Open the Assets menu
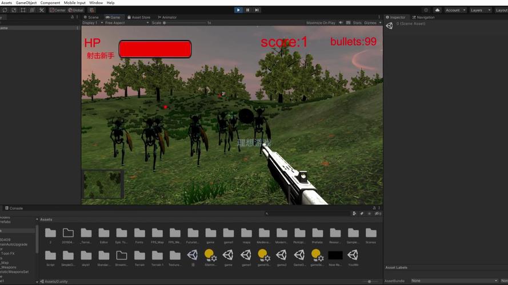Screen dimensions: 508x285 pyautogui.click(x=6, y=3)
